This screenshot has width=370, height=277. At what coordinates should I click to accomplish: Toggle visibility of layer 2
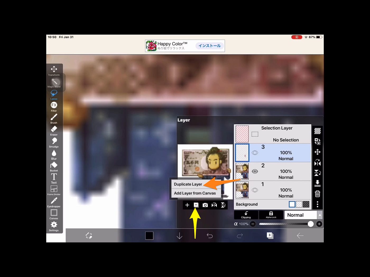(255, 171)
